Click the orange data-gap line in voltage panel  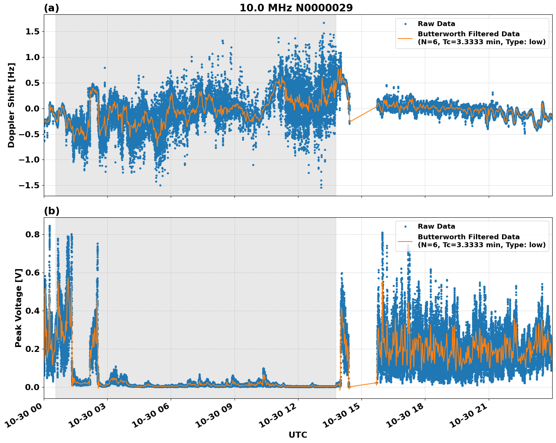(363, 385)
